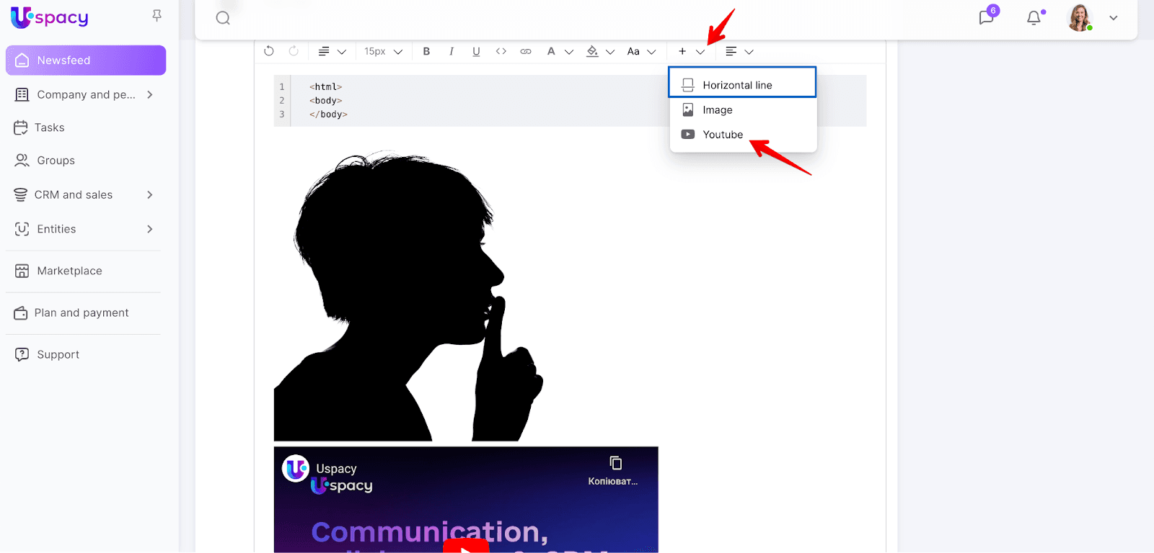The height and width of the screenshot is (553, 1154).
Task: Choose Youtube from the insert menu
Action: coord(723,135)
